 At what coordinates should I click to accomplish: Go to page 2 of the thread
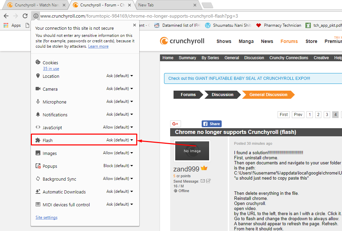(x=318, y=115)
